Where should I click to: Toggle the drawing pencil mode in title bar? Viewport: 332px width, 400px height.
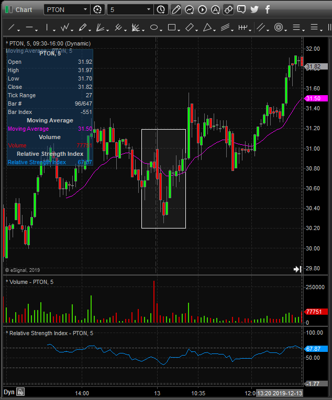176,9
